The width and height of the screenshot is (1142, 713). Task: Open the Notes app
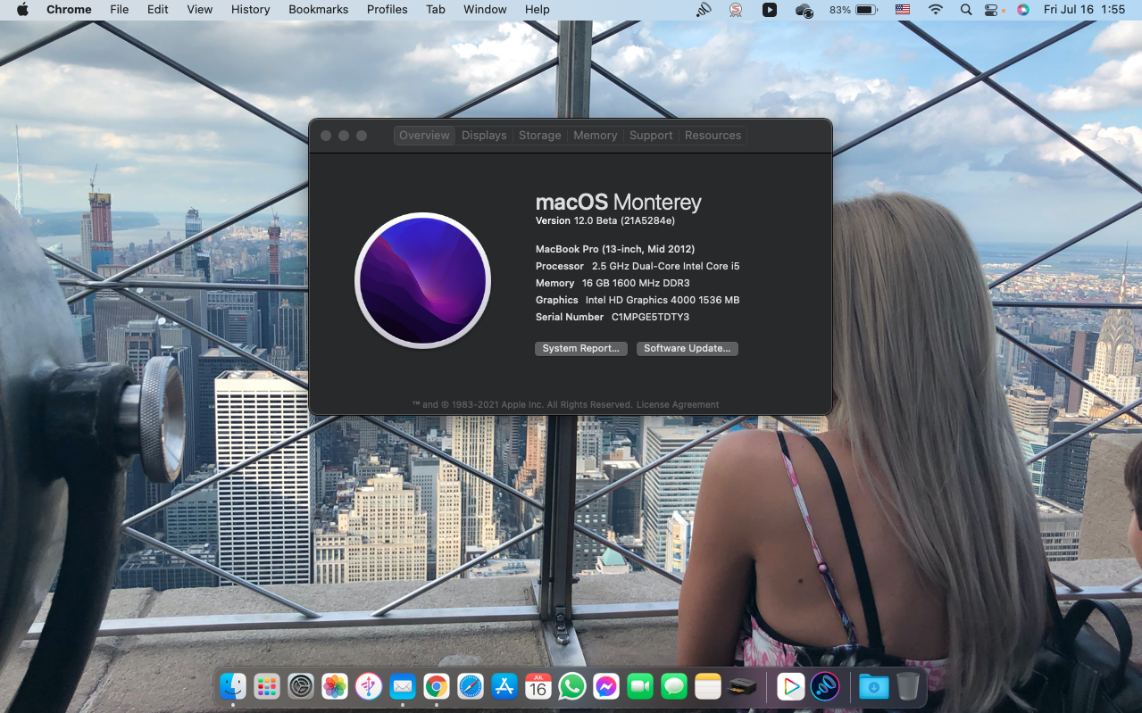(x=708, y=686)
